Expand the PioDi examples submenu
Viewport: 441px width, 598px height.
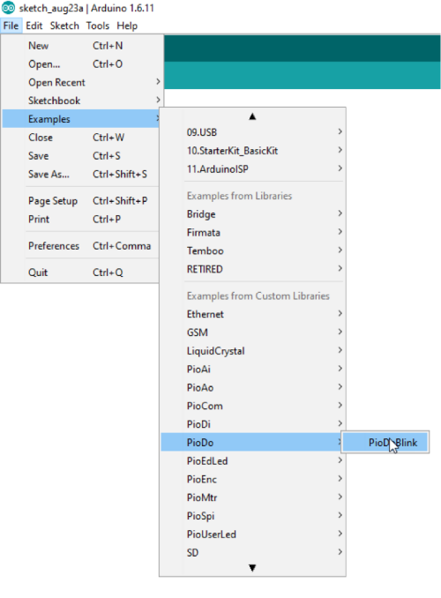pos(252,424)
